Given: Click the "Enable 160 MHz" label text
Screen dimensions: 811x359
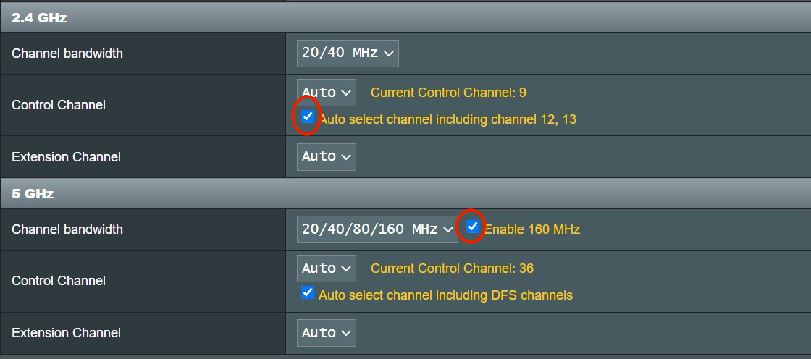Looking at the screenshot, I should [532, 229].
